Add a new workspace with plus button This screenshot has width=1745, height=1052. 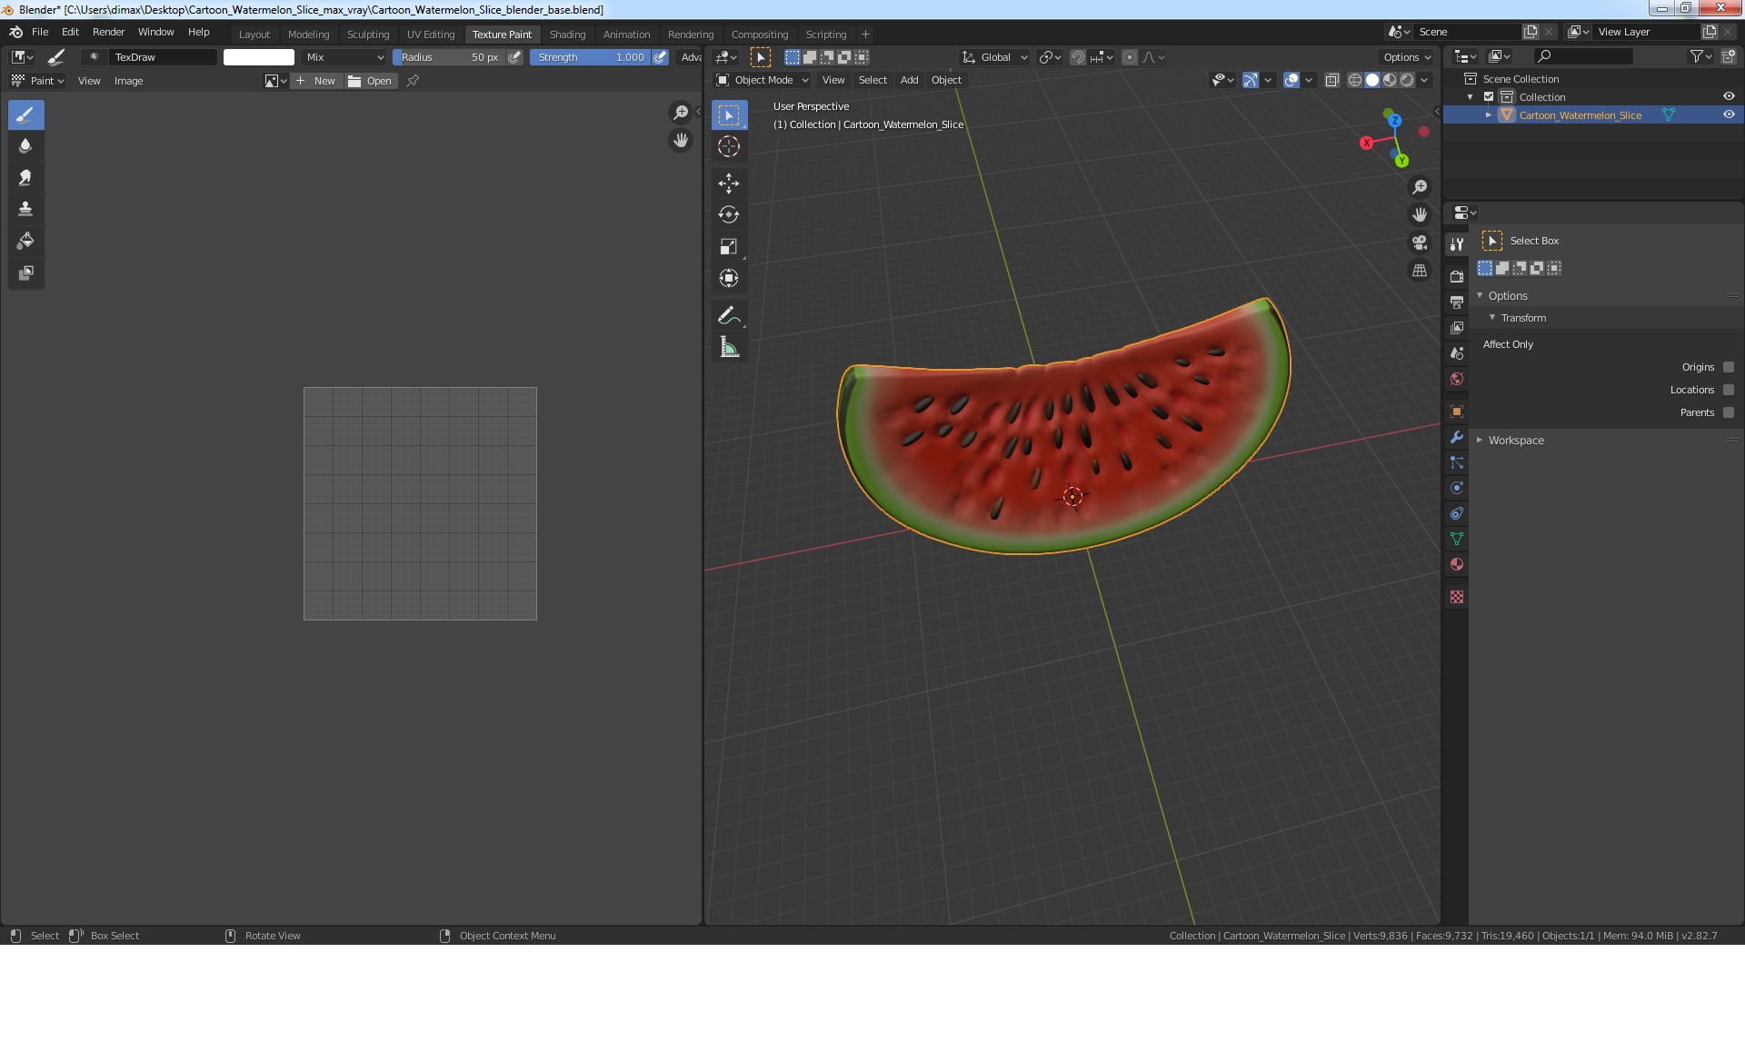(x=865, y=35)
